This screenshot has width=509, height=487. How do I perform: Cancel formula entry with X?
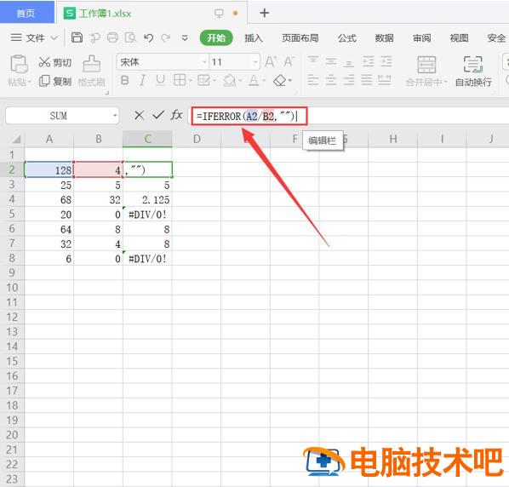coord(139,115)
